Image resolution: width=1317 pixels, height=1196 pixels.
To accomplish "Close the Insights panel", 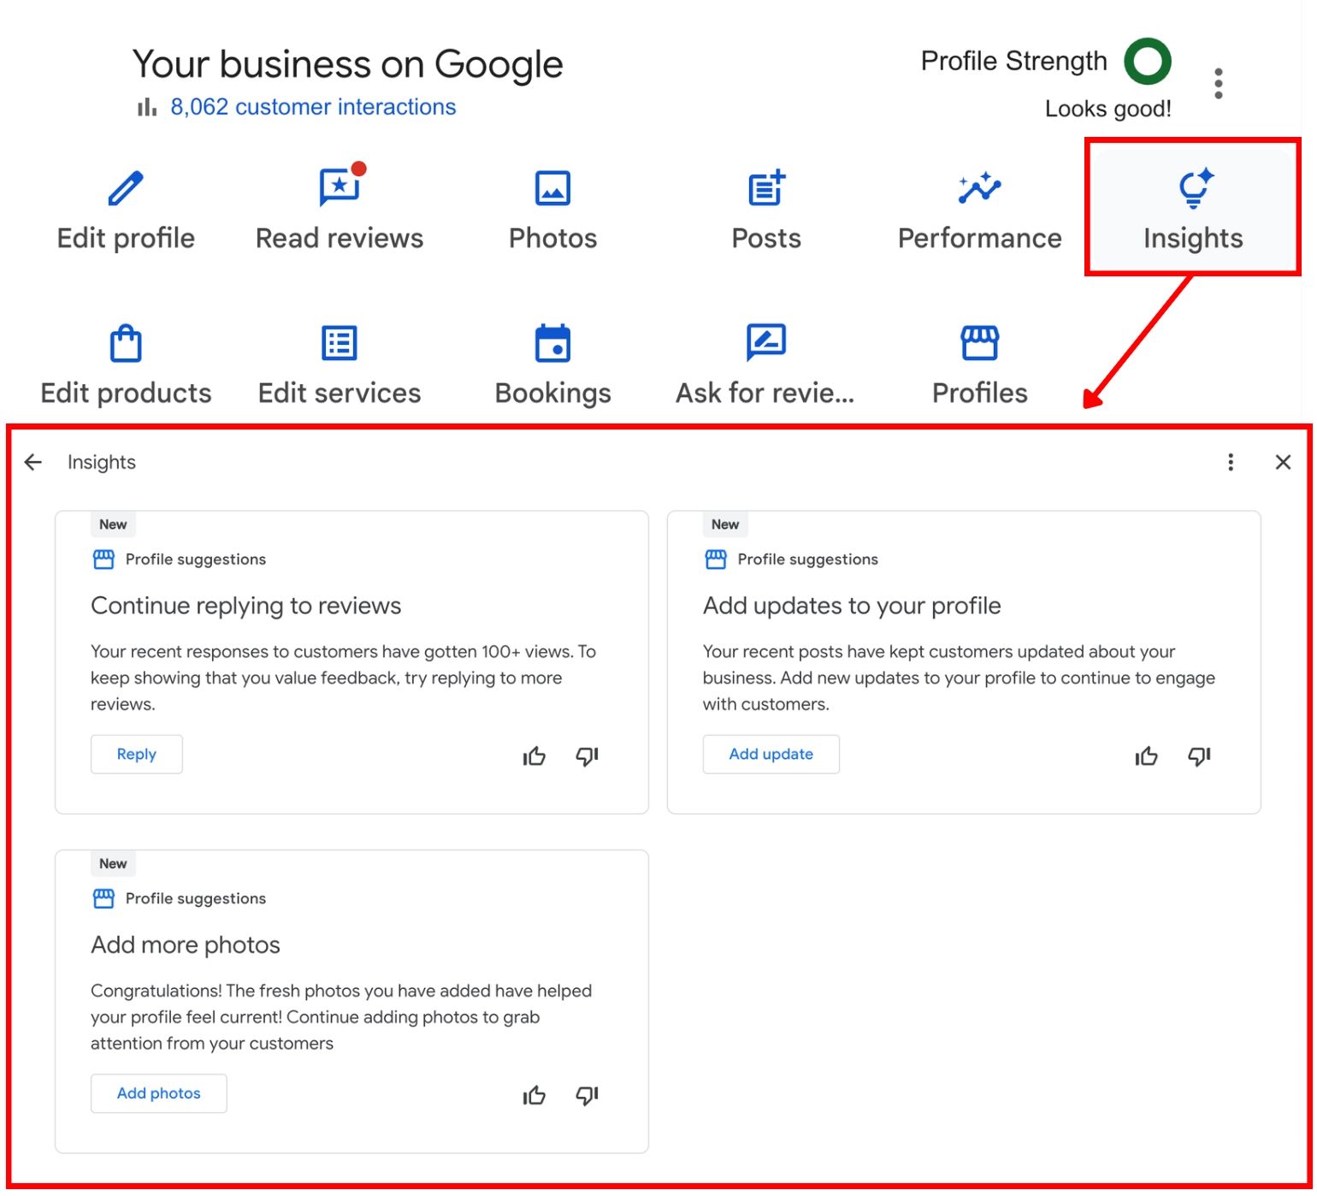I will point(1283,463).
